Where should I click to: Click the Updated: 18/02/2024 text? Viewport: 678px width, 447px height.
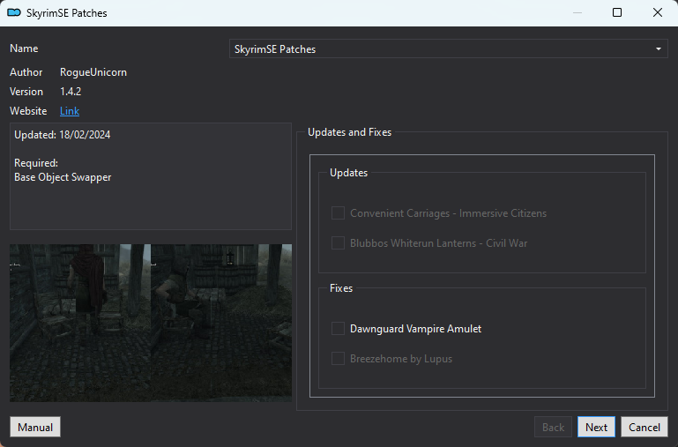coord(63,135)
